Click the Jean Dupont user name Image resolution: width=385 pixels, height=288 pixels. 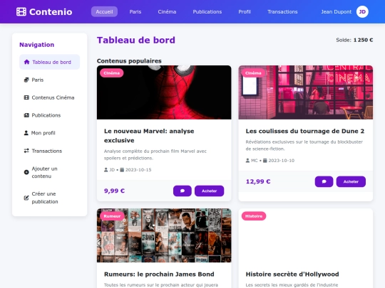point(336,12)
